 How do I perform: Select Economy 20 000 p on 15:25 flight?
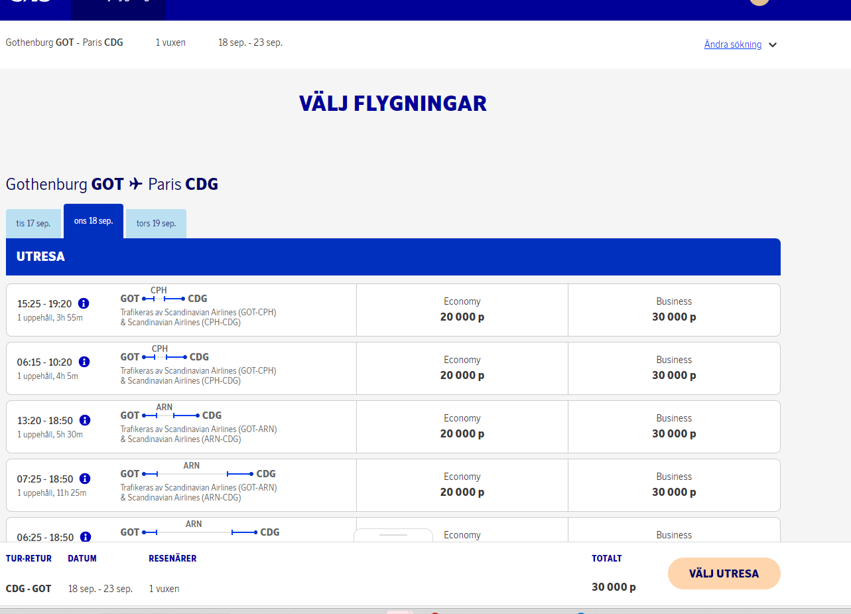[462, 310]
